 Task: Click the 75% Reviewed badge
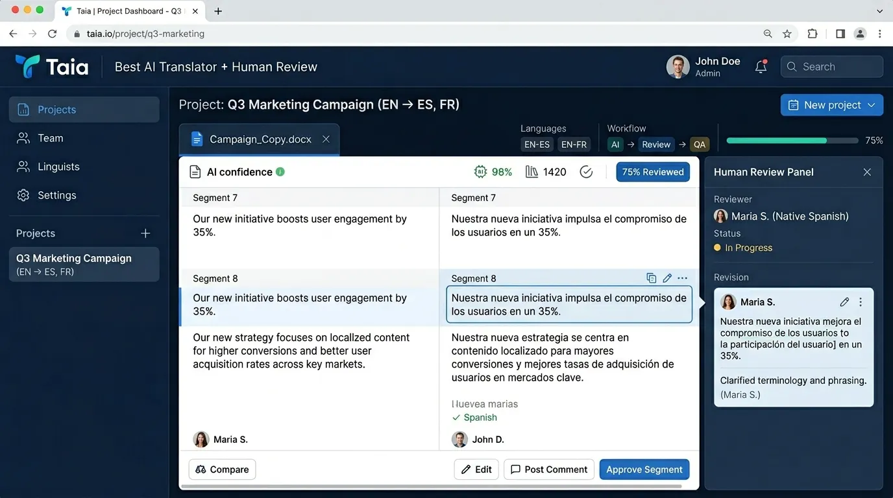click(x=653, y=172)
